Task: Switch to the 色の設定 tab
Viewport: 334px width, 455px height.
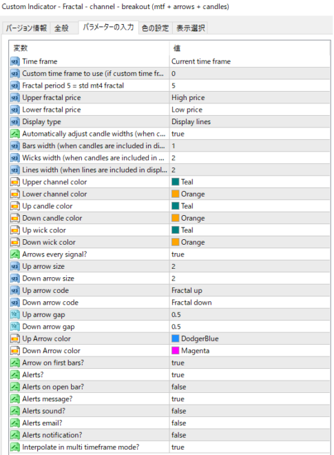Action: (155, 28)
